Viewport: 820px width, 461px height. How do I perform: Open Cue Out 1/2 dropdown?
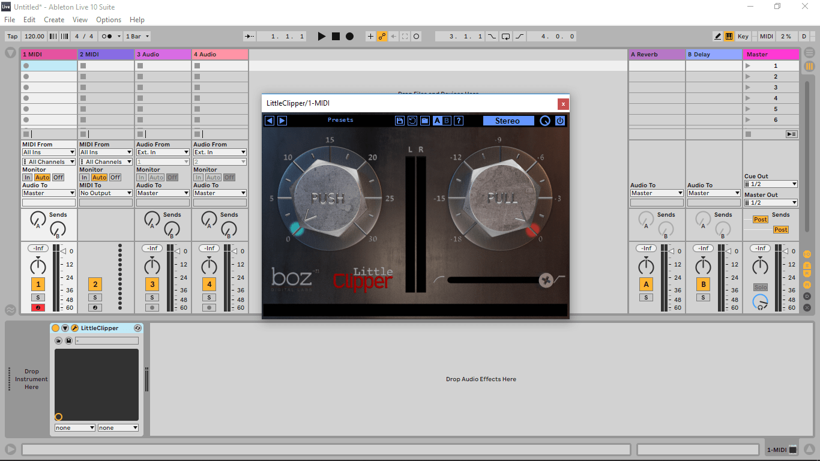pyautogui.click(x=771, y=184)
